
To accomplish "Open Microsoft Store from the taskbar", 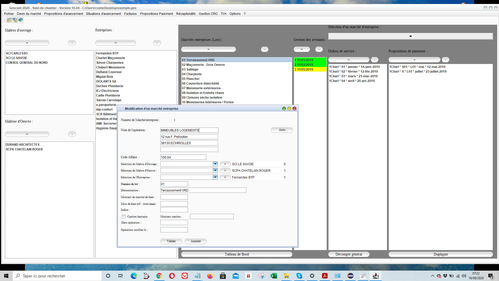I will point(223,276).
